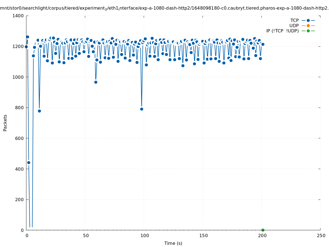Click the TCP dip point near 778 packets

pos(39,111)
